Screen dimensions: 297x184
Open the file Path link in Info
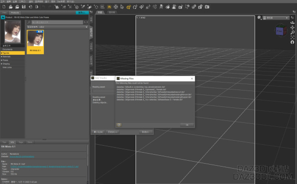44,167
